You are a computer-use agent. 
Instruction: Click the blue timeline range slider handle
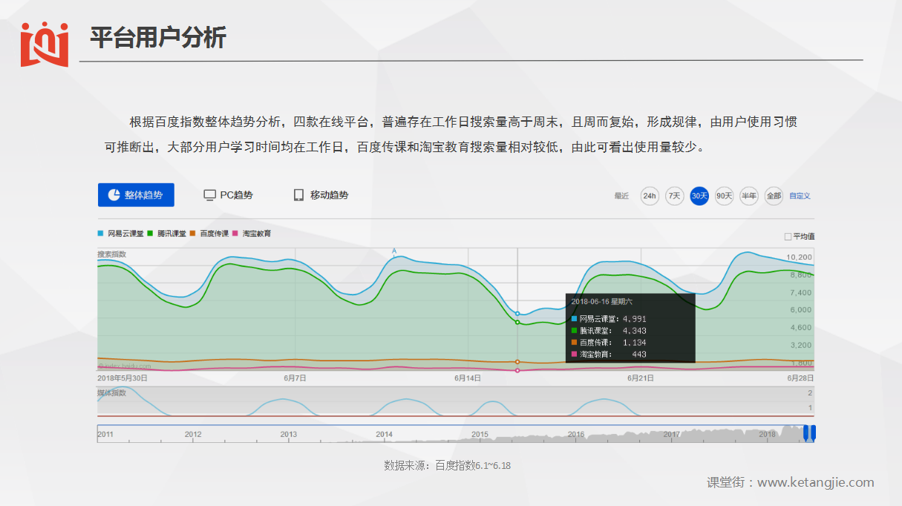809,433
